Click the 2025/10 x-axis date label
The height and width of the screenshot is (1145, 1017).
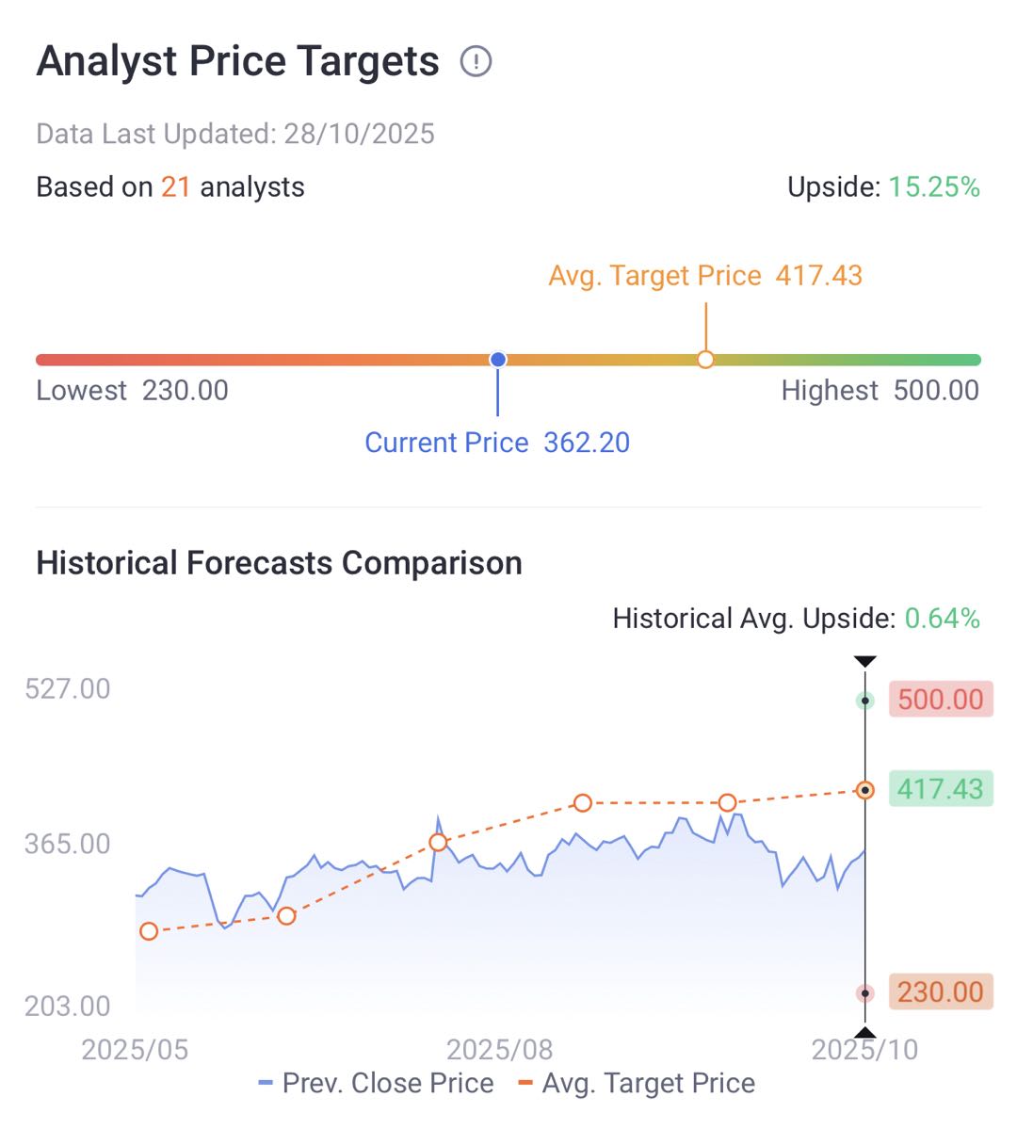coord(864,1049)
